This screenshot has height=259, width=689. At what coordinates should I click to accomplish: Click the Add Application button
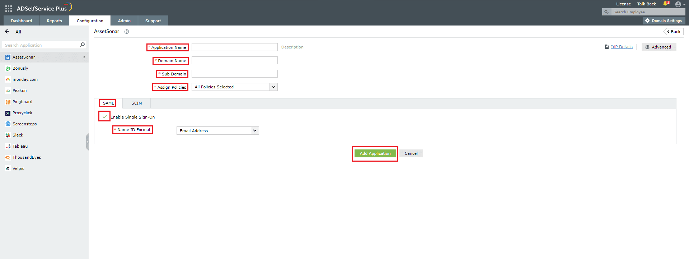375,153
